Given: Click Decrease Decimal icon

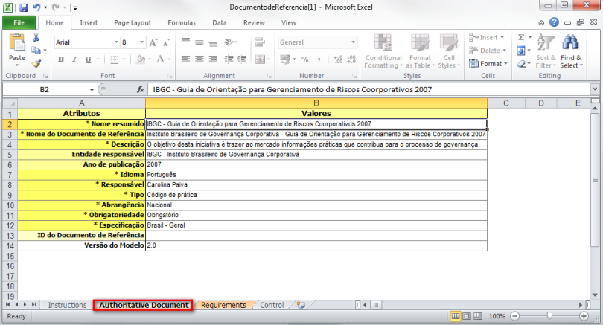Looking at the screenshot, I should [351, 59].
